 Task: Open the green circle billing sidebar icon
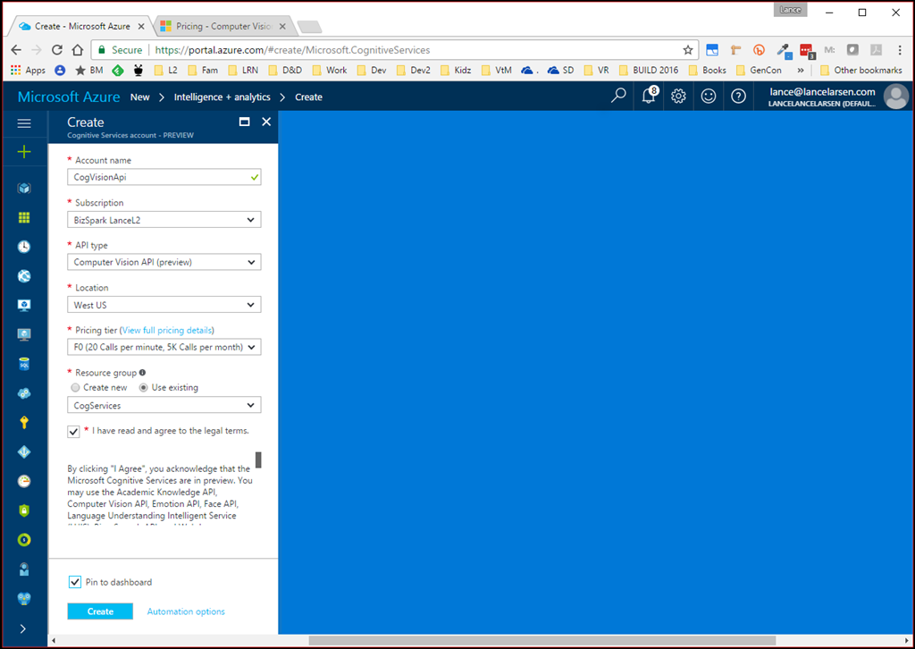coord(24,540)
